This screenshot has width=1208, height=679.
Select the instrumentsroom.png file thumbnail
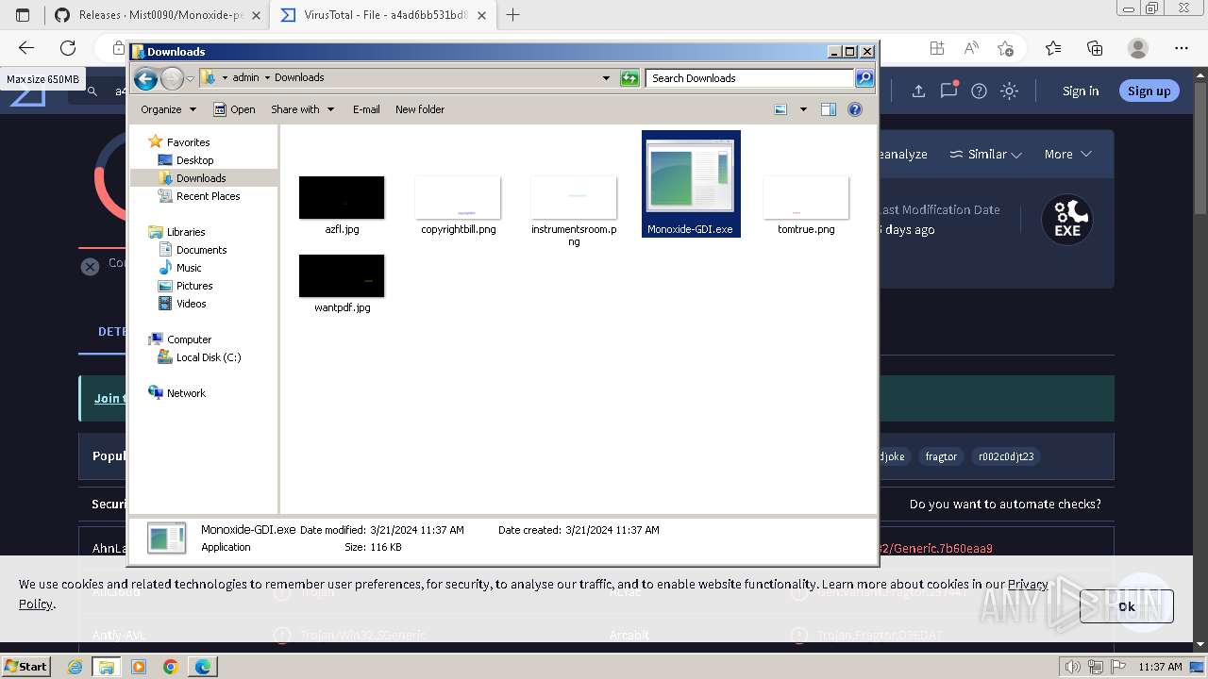(574, 198)
